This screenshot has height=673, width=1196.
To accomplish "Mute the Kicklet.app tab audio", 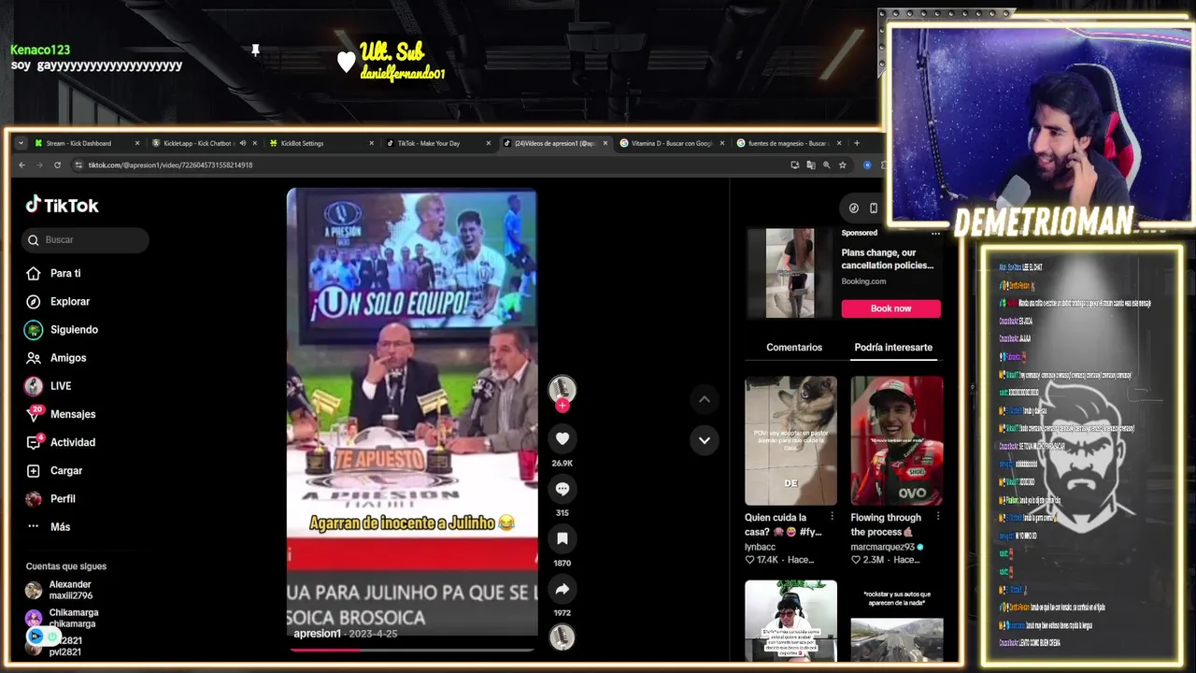I will coord(242,143).
